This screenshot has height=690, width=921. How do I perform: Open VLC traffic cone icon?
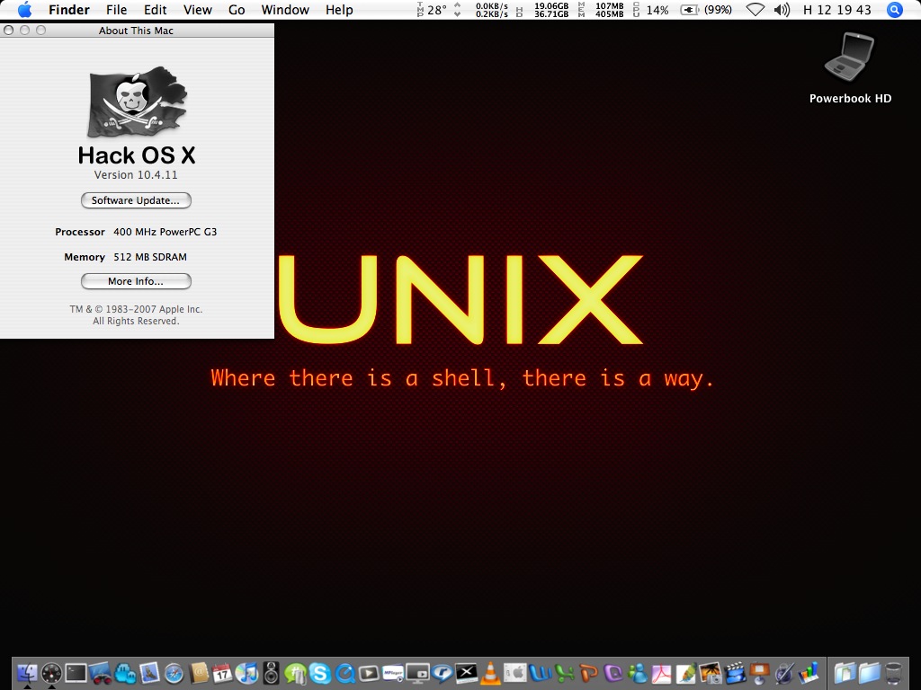click(x=490, y=673)
